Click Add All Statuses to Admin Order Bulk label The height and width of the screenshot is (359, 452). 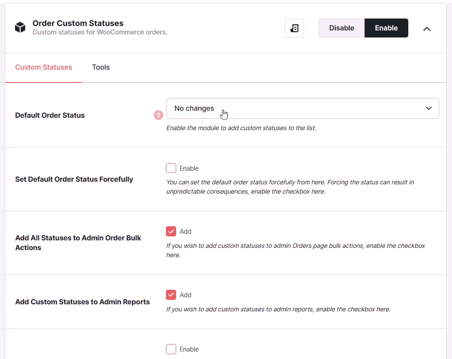coord(78,243)
